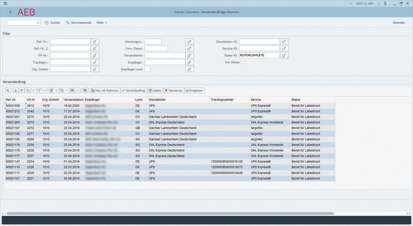Sort table in ascending order icon
The height and width of the screenshot is (226, 413).
coord(15,90)
